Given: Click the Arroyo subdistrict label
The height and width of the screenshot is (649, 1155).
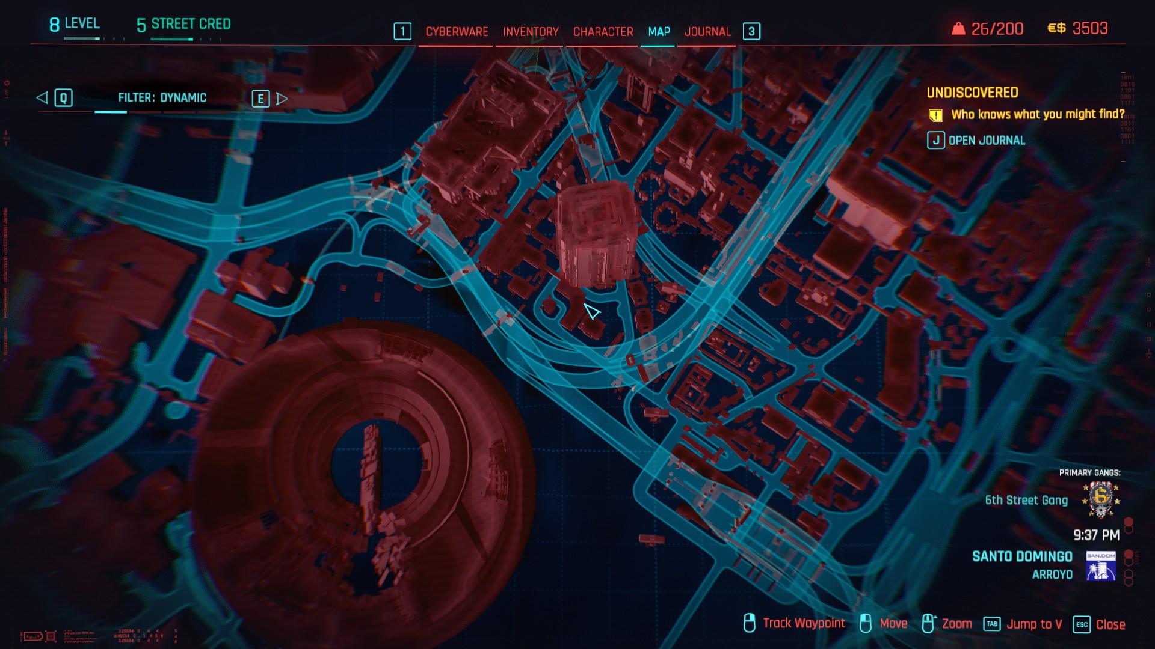Looking at the screenshot, I should (x=1052, y=574).
